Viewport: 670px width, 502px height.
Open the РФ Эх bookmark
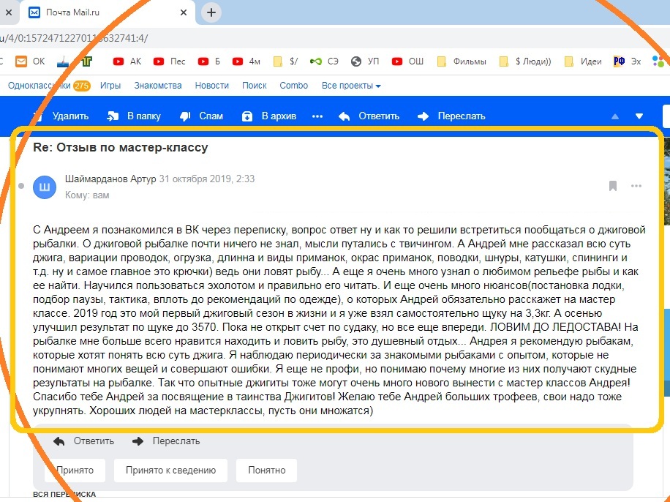pyautogui.click(x=628, y=61)
